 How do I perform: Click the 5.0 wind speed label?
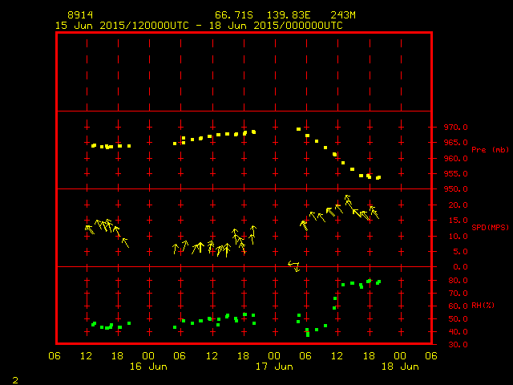[460, 252]
